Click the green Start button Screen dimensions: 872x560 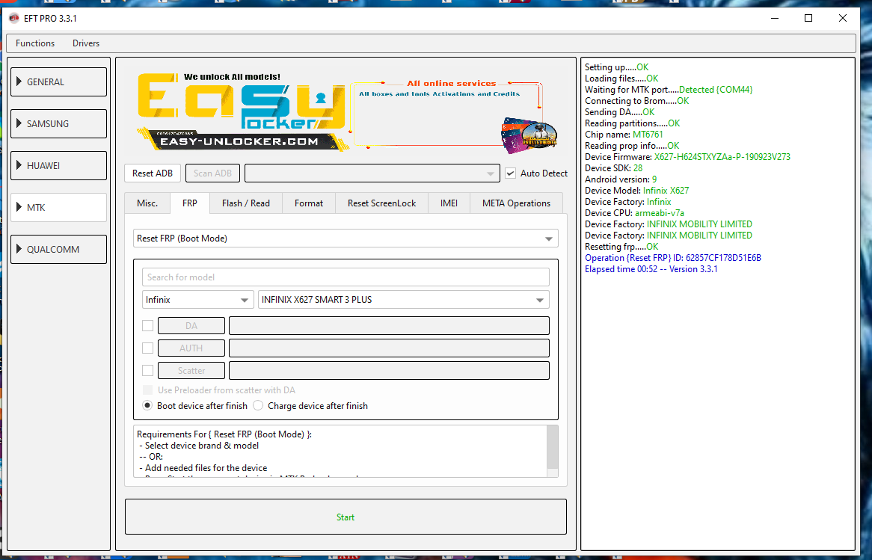pyautogui.click(x=346, y=517)
